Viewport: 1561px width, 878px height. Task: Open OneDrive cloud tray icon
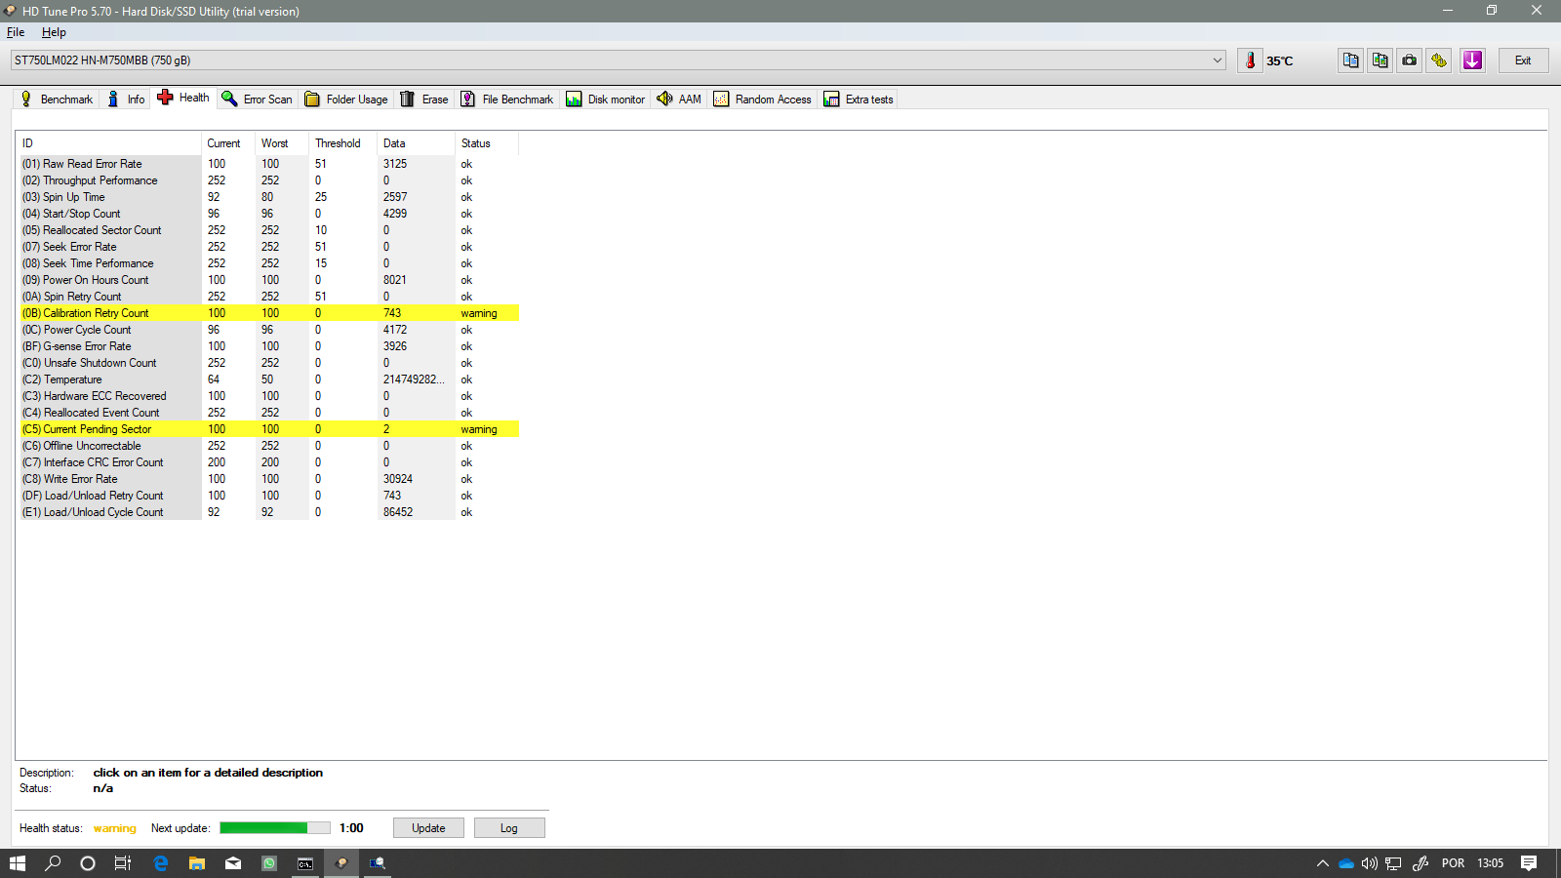1346,863
